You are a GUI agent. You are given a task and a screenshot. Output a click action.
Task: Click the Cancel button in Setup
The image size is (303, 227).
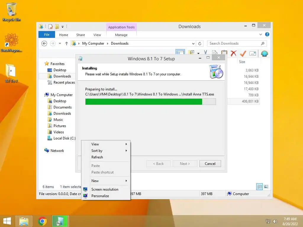click(210, 164)
